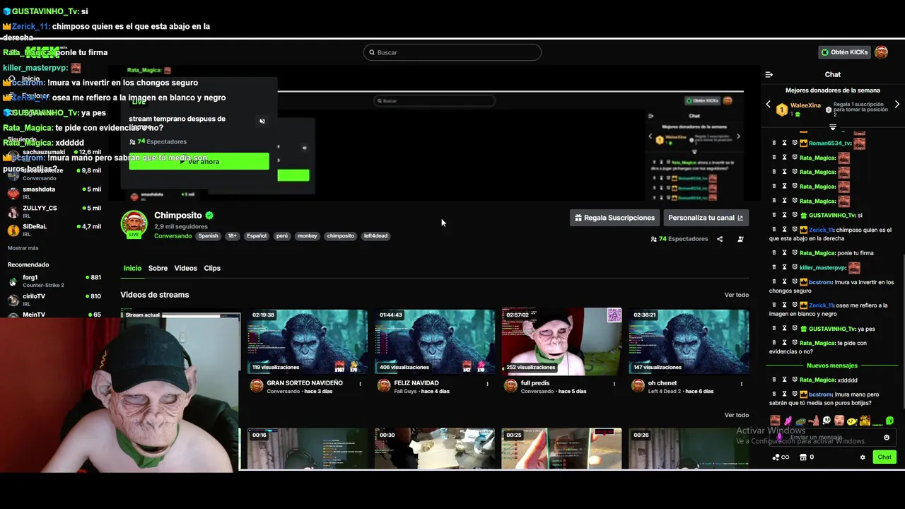Timeout killer_masterpvp using the hourglass icon
This screenshot has width=905, height=509.
coord(784,267)
